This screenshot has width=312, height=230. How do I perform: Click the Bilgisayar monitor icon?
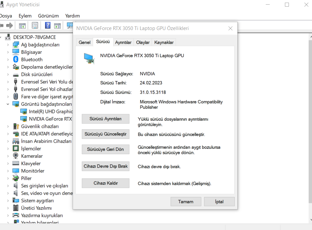16,52
